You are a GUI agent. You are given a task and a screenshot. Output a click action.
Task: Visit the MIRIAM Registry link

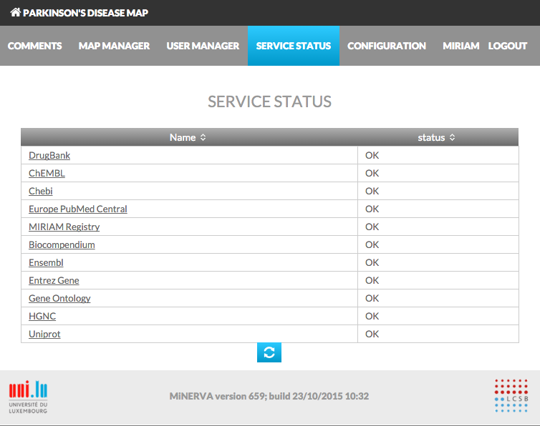click(x=64, y=227)
